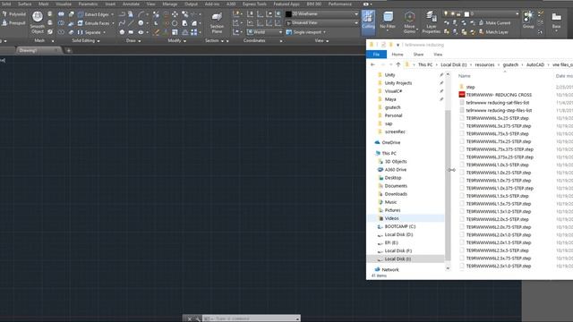Click the Section Plane tool

217,22
